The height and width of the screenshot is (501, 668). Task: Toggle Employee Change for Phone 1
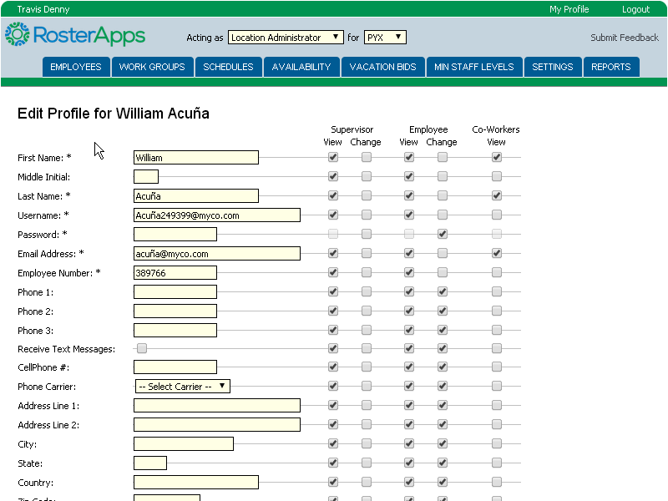(442, 291)
